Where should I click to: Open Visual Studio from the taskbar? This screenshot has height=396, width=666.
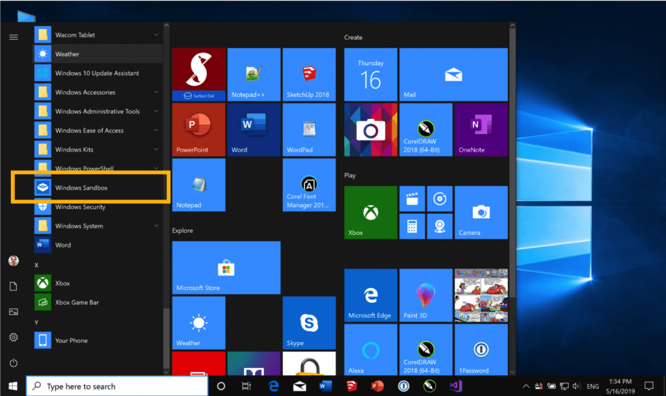(x=455, y=386)
